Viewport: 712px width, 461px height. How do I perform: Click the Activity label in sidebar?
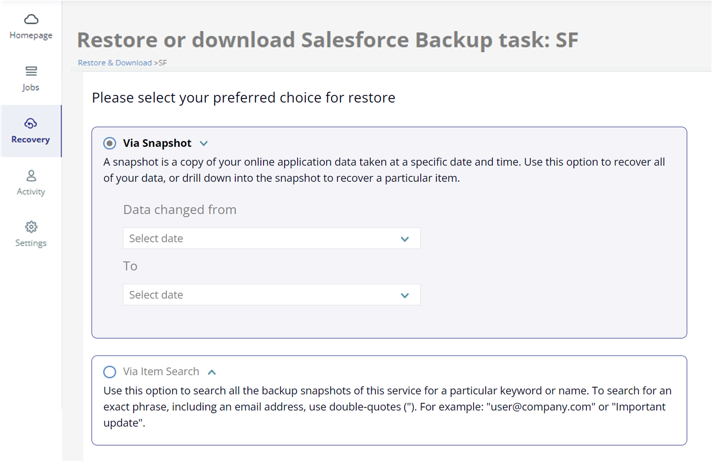30,191
